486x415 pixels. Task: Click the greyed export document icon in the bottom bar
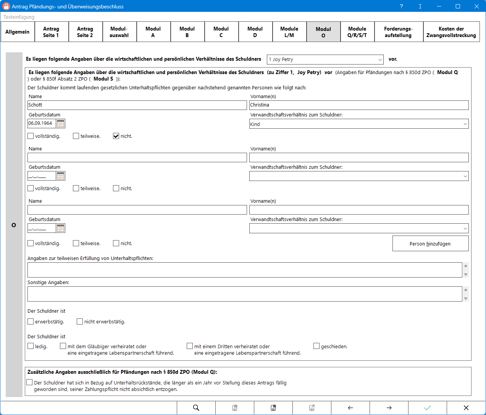(x=312, y=408)
